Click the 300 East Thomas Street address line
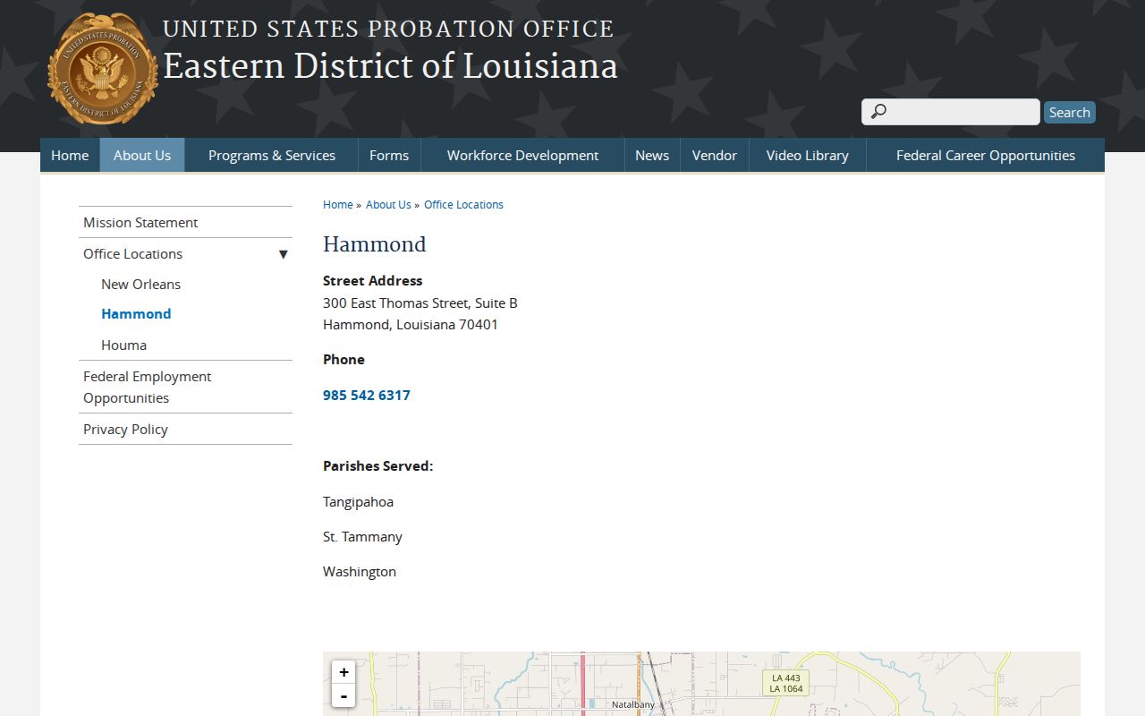 pos(420,303)
